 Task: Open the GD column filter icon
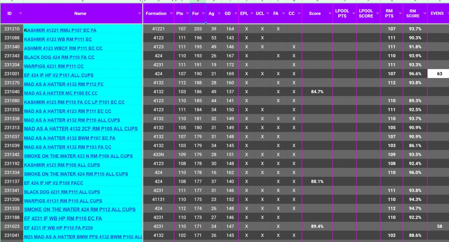click(x=235, y=13)
